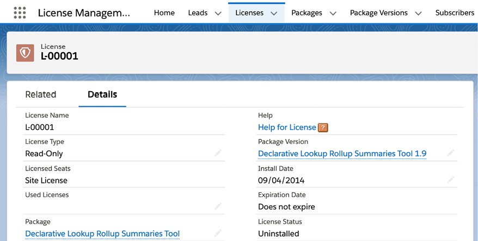Expand the Leads tab dropdown chevron
The width and height of the screenshot is (478, 241).
tap(218, 14)
